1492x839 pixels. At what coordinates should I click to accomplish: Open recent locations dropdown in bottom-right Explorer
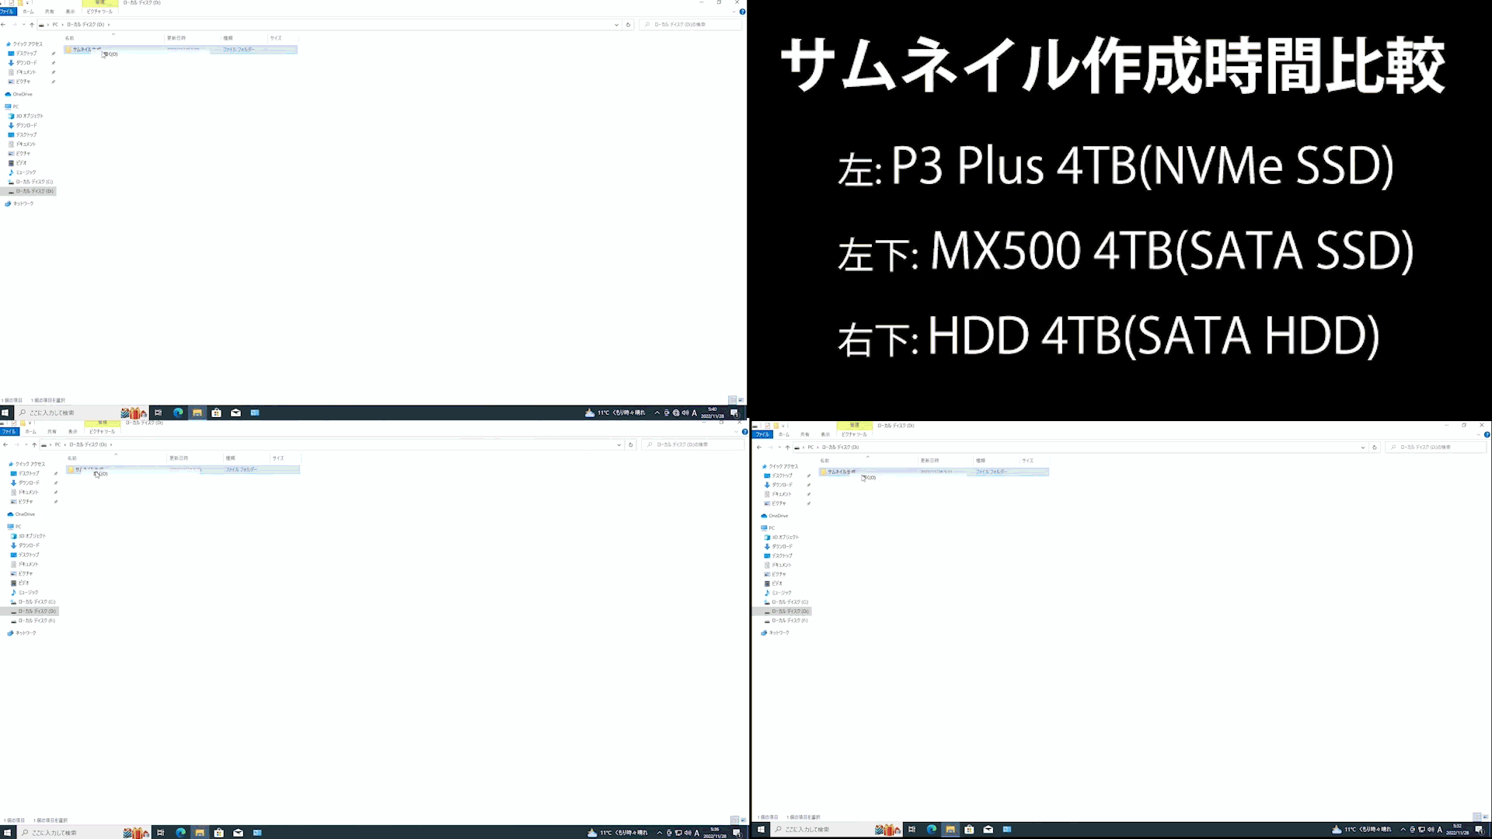[x=779, y=447]
